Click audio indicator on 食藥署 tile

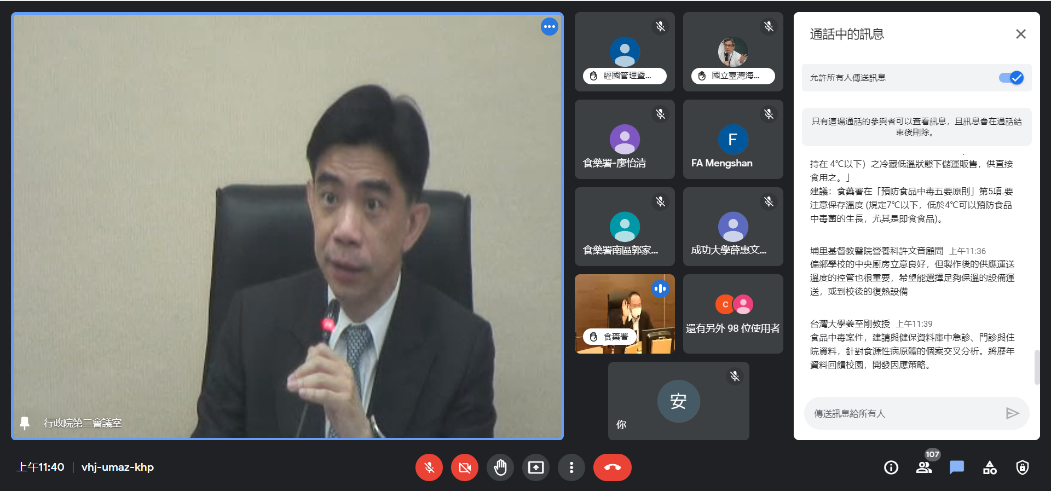click(661, 288)
